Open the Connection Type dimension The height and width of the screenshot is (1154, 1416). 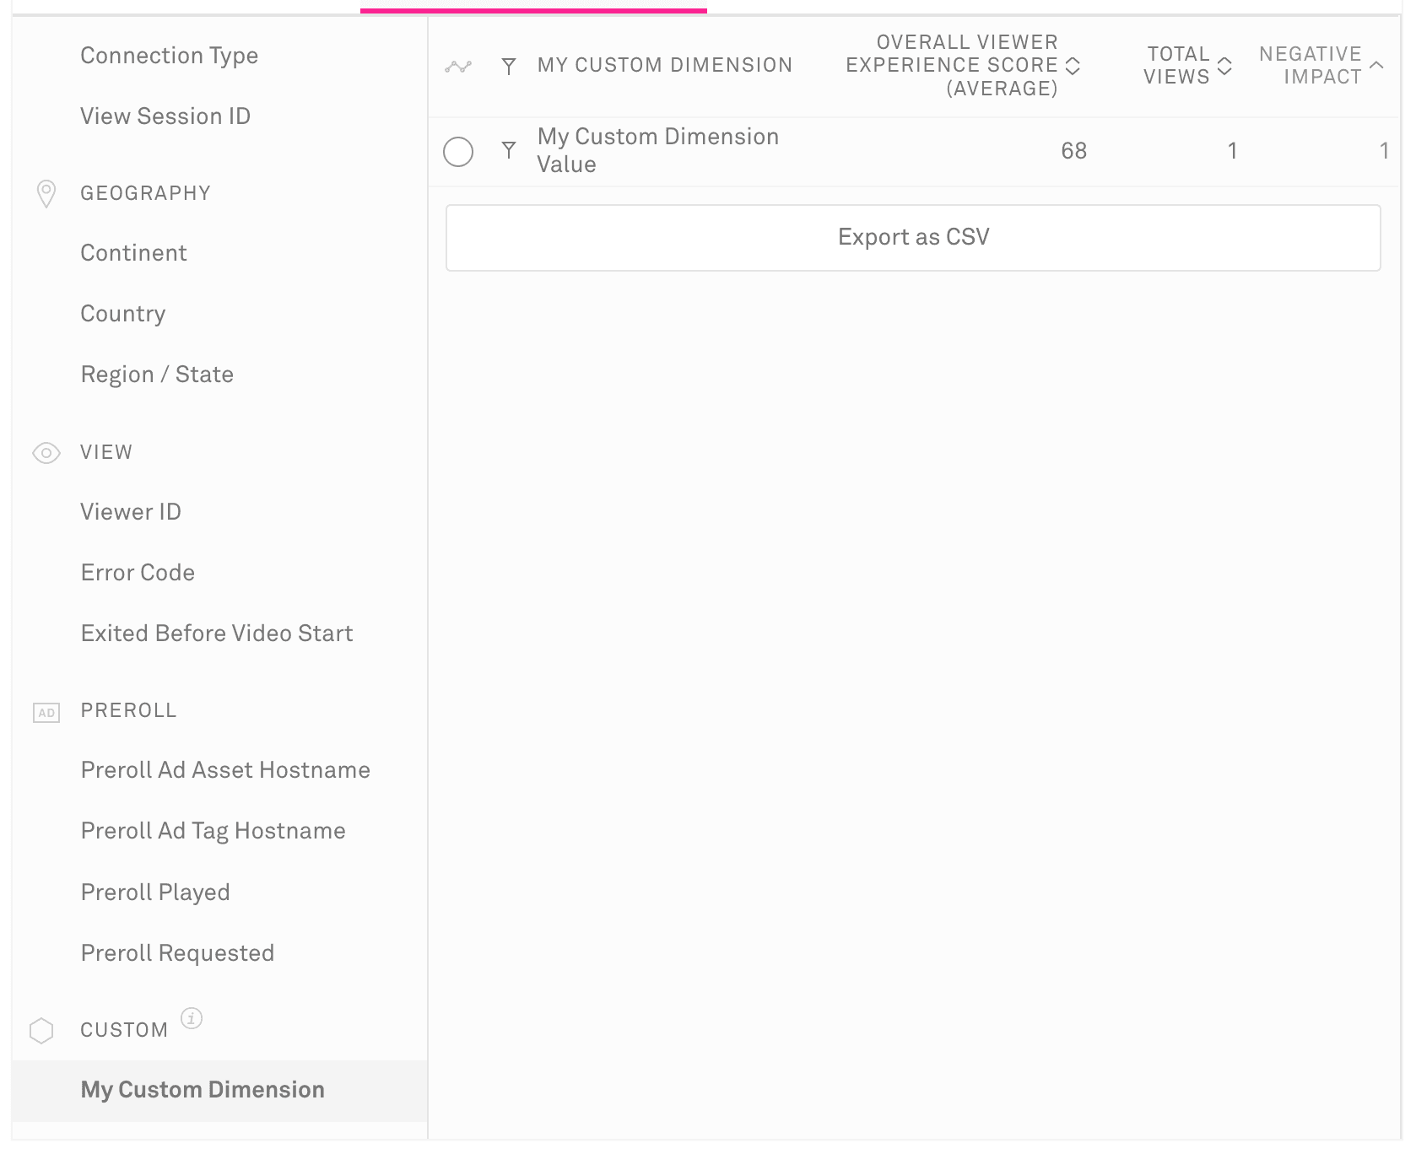(170, 56)
